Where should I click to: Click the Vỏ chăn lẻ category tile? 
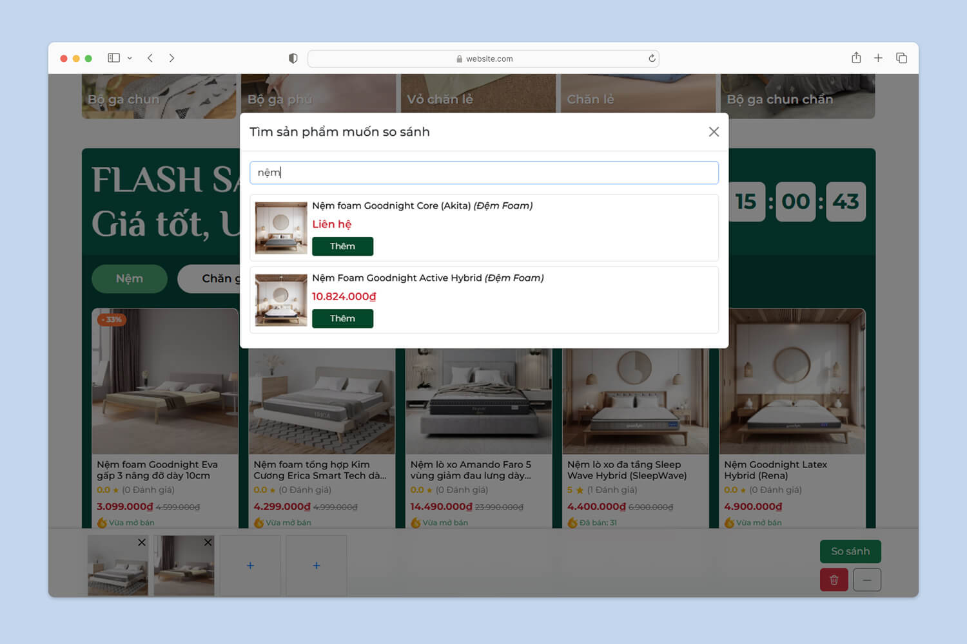tap(478, 93)
